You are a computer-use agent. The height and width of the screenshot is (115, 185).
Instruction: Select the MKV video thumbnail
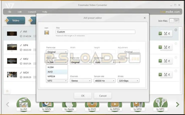point(12,61)
